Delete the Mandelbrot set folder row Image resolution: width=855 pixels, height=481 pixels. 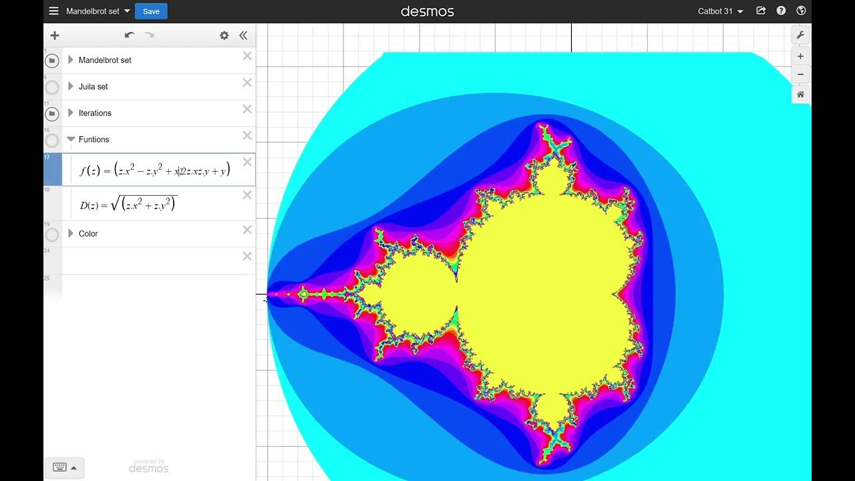click(247, 56)
